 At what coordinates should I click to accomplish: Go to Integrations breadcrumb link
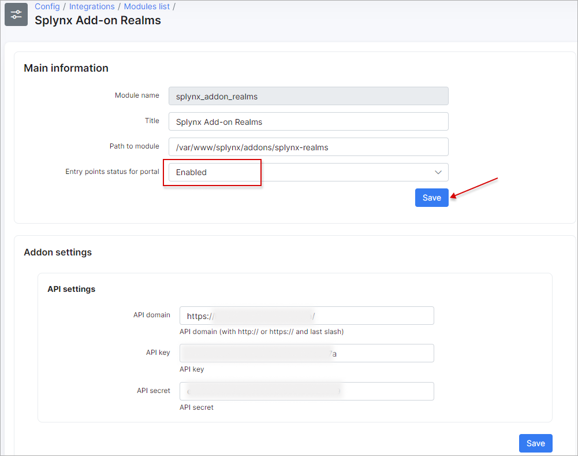point(92,6)
